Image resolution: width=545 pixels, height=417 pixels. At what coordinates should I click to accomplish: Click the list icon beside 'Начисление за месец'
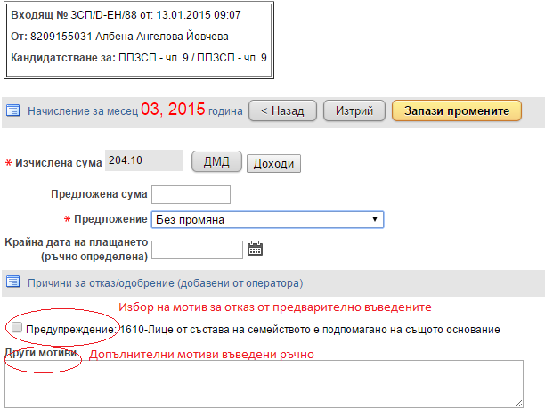click(13, 110)
